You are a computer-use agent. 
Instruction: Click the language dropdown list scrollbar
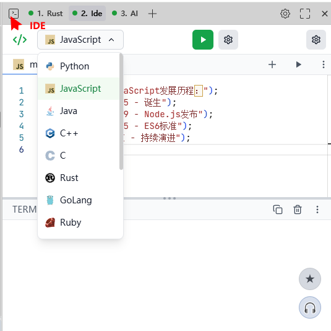click(121, 112)
